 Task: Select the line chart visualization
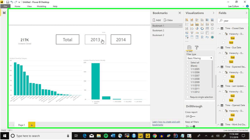tap(187, 24)
